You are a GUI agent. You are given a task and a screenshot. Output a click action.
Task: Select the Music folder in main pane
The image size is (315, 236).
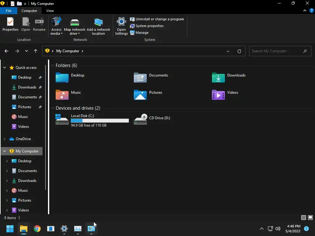68,95
